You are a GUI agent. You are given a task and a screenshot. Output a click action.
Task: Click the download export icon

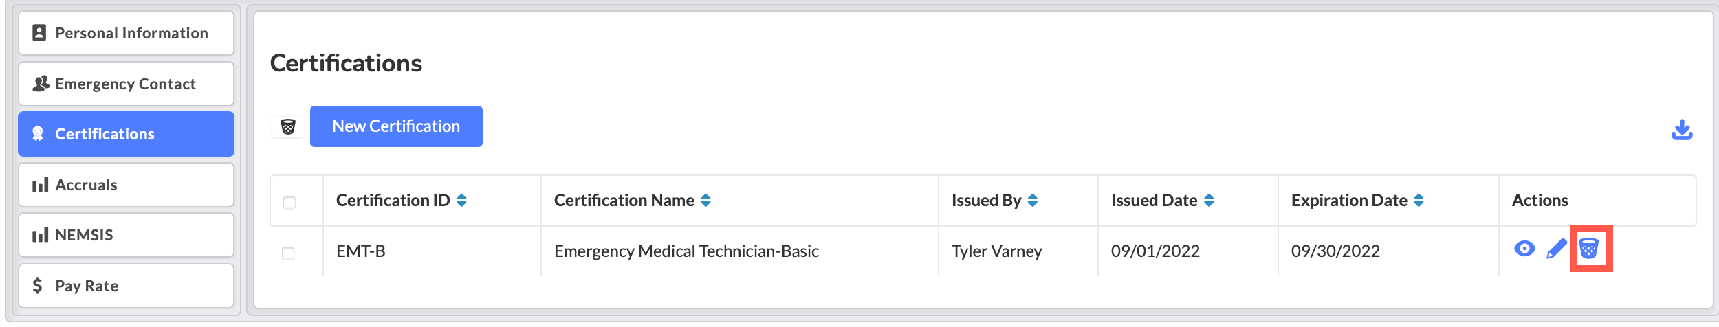click(1682, 129)
